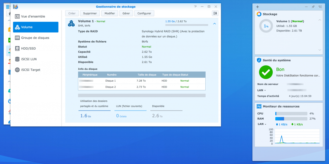Click the Gérer button
Screen dimensions: 329x164
point(126,13)
